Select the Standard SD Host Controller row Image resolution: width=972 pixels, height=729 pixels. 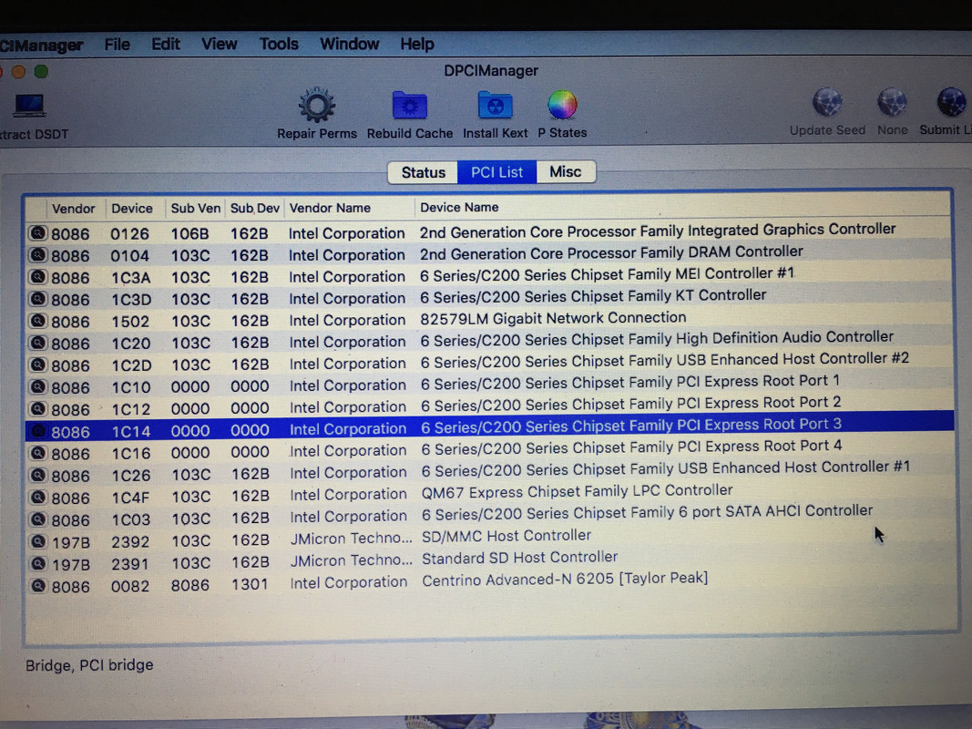(488, 561)
